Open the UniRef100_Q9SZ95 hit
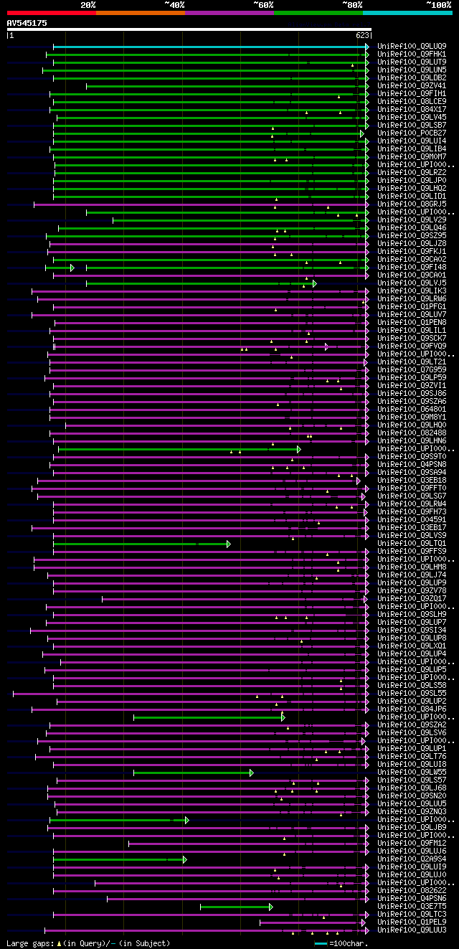This screenshot has height=949, width=459. (412, 236)
